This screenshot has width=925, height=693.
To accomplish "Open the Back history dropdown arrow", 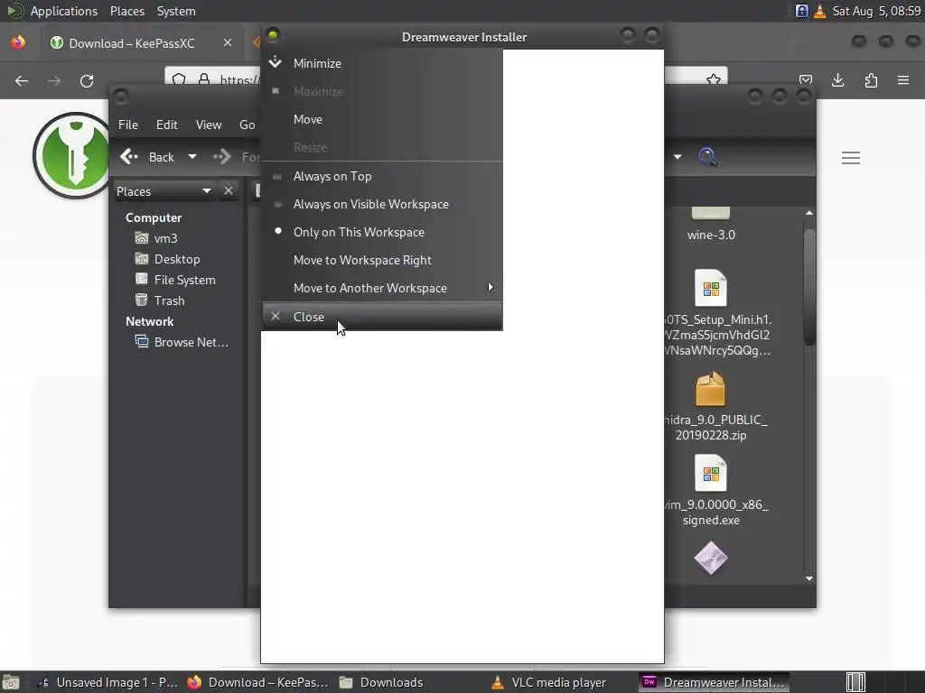I will pos(192,157).
